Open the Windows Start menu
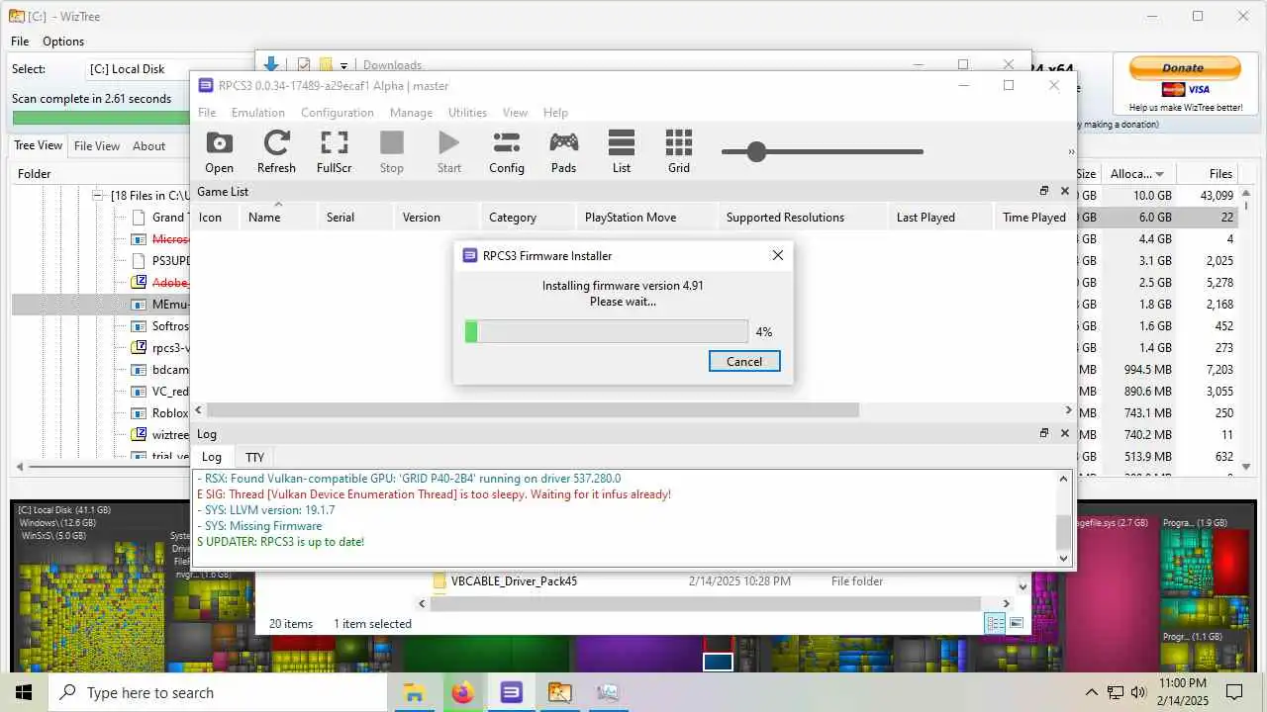Image resolution: width=1267 pixels, height=712 pixels. click(x=24, y=692)
